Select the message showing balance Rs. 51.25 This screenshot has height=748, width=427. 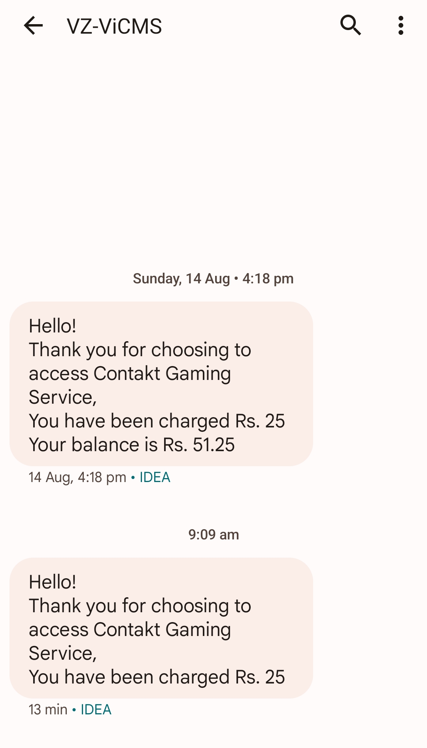click(161, 384)
